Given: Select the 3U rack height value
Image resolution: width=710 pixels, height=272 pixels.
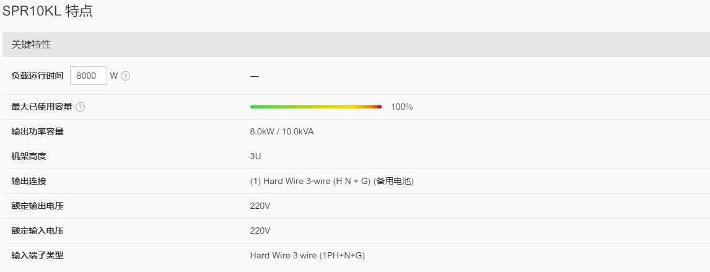Looking at the screenshot, I should pos(255,157).
